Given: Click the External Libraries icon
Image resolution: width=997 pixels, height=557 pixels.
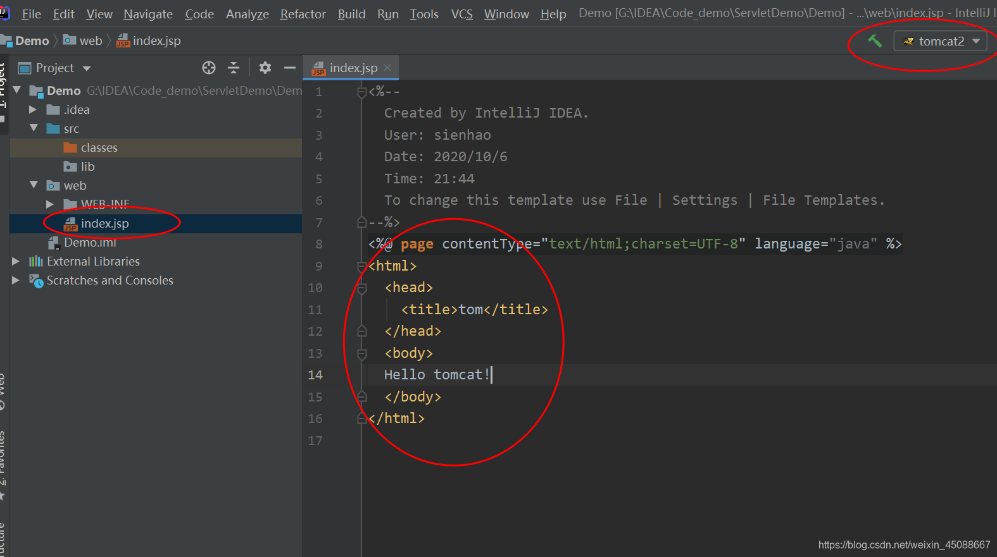Looking at the screenshot, I should click(x=36, y=261).
